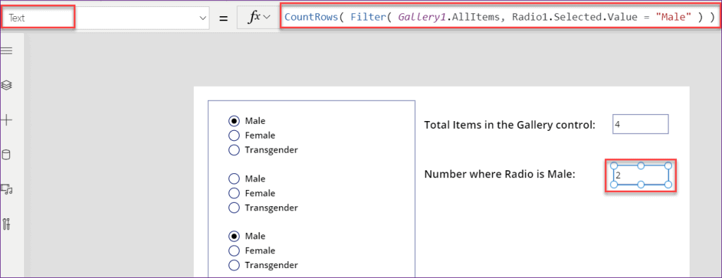Click the Total Items text box showing 4

640,124
